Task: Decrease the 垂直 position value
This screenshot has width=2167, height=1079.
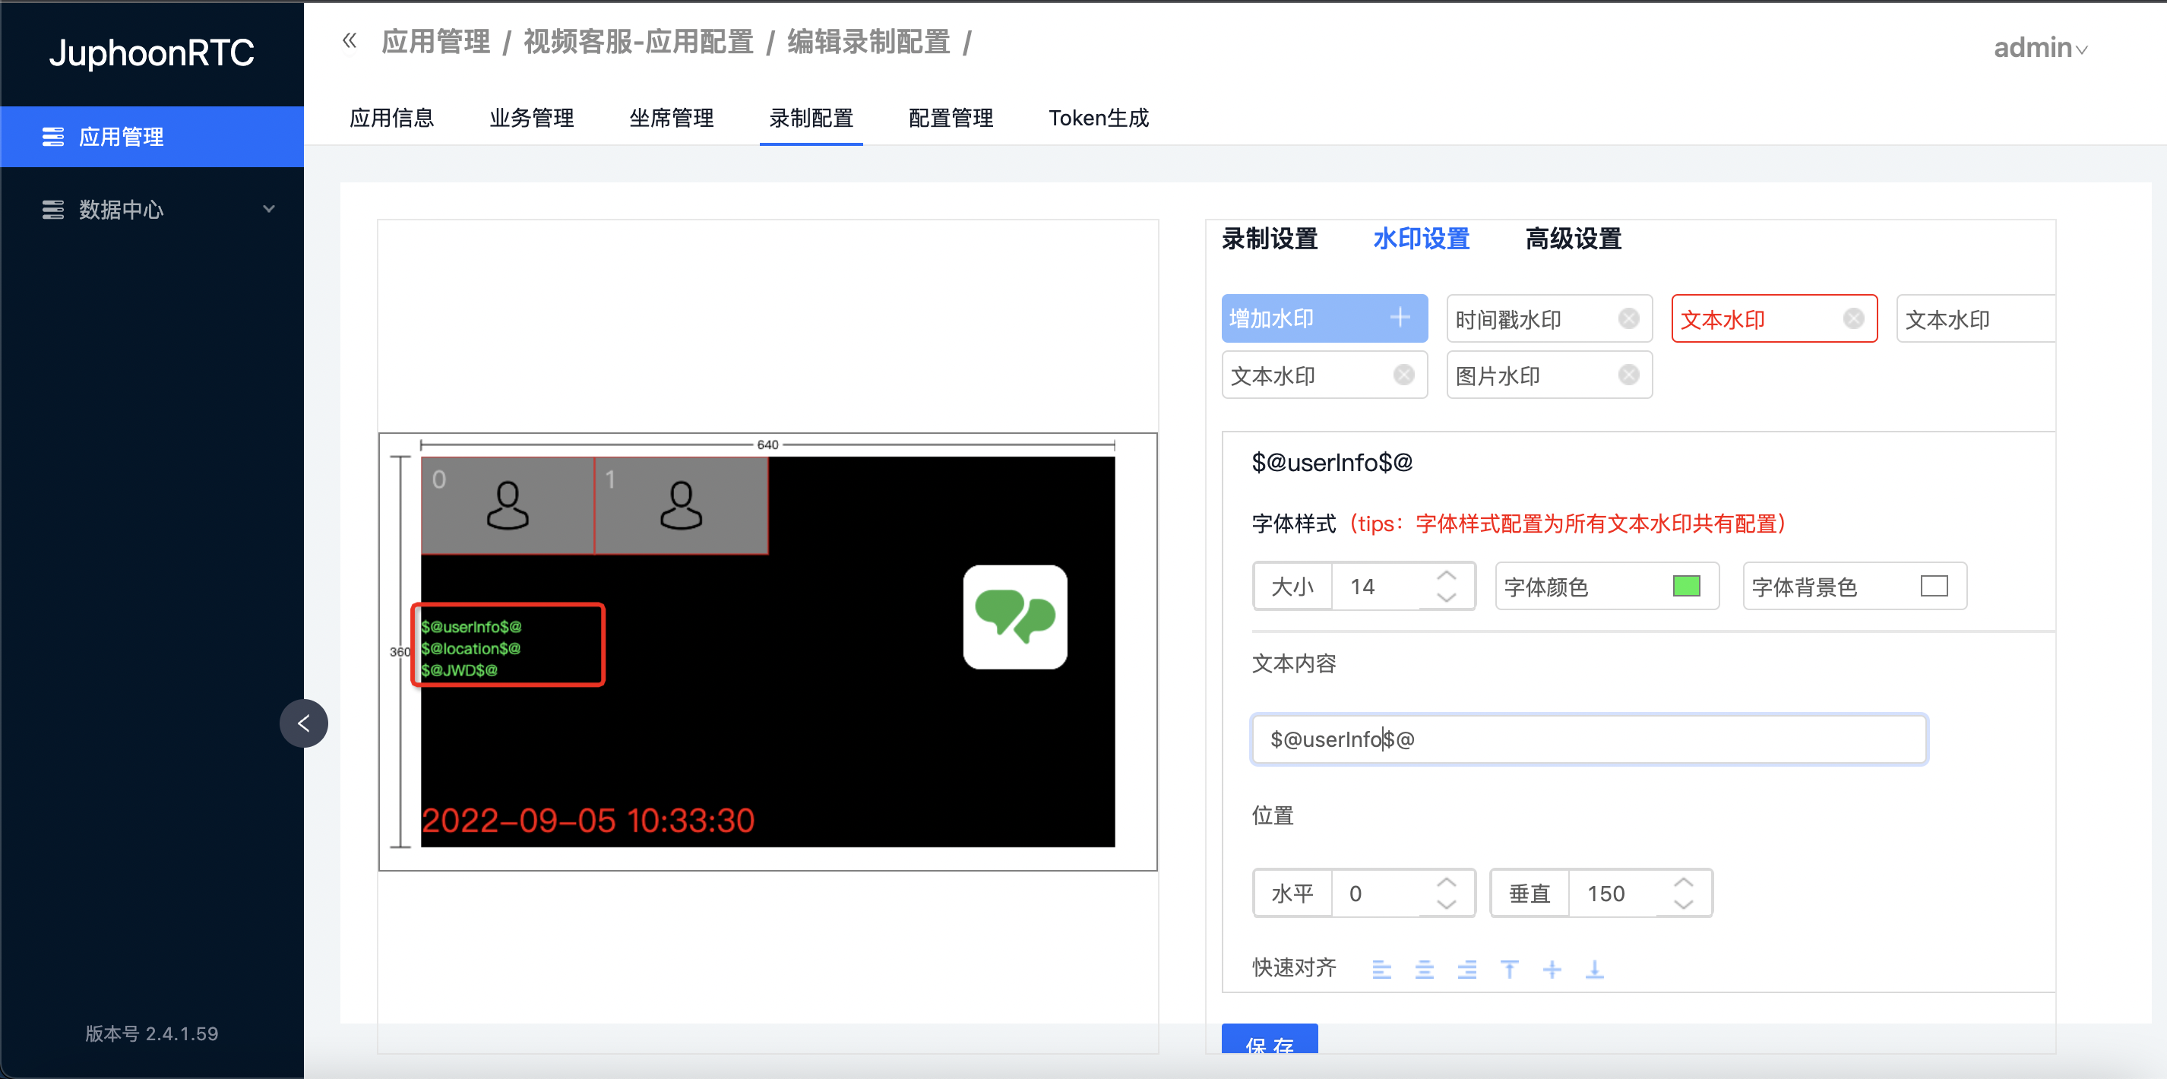Action: coord(1683,904)
